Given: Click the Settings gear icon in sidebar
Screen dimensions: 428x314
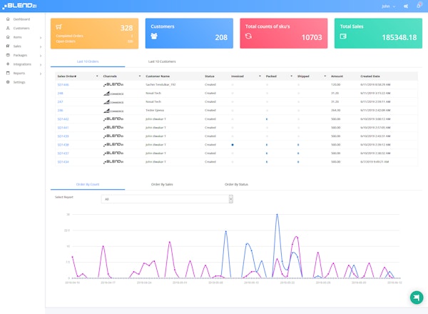Looking at the screenshot, I should coord(7,82).
